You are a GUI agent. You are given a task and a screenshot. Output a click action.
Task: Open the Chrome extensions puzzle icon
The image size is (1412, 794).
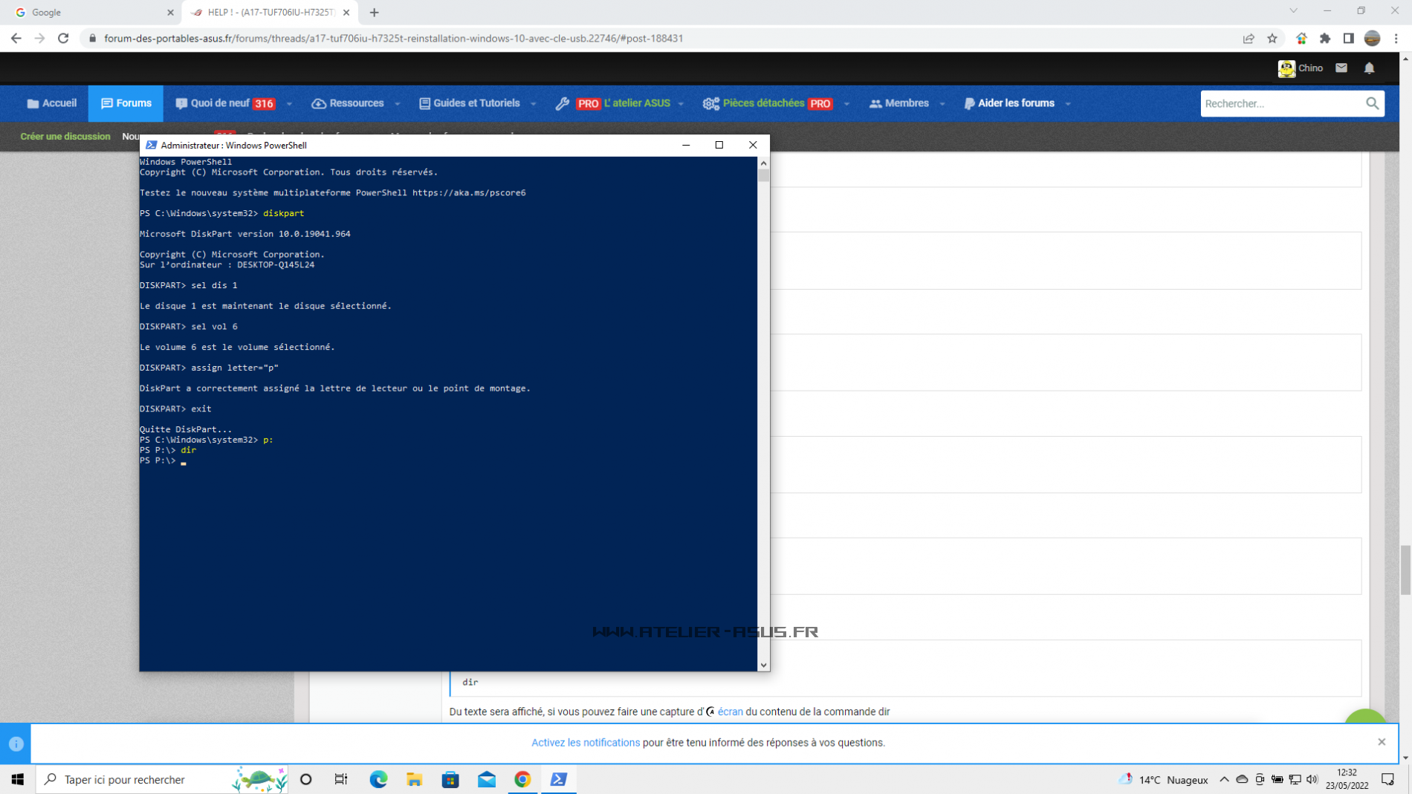pyautogui.click(x=1325, y=39)
